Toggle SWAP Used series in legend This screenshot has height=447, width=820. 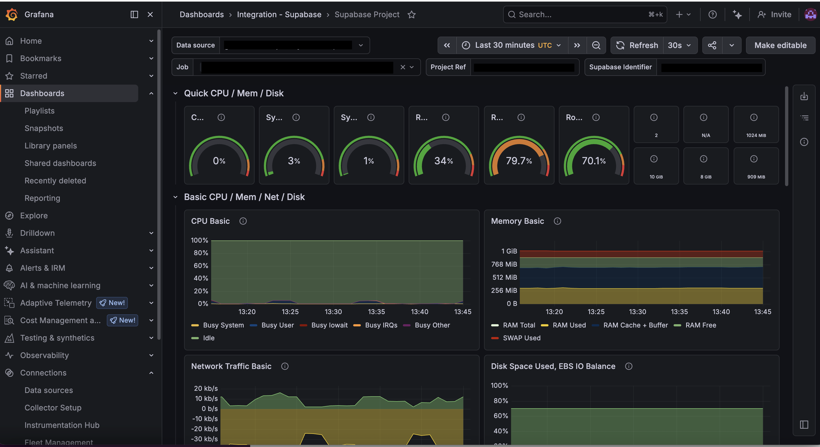[522, 338]
